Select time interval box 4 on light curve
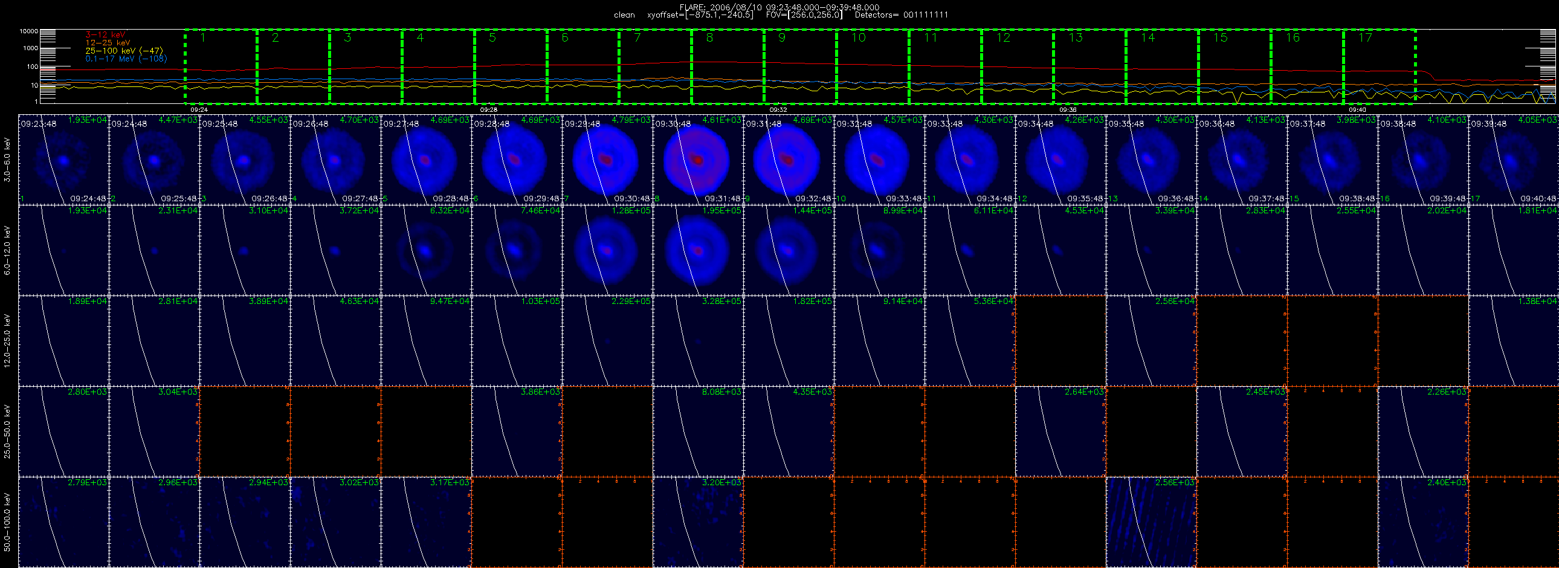Image resolution: width=1559 pixels, height=568 pixels. [x=438, y=66]
